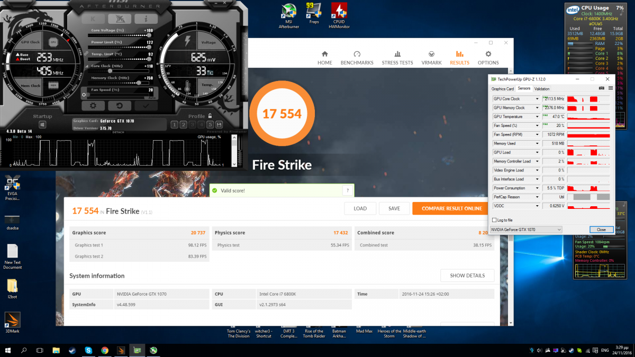This screenshot has width=635, height=357.
Task: Toggle Afterburner Startup Windows icon
Action: point(42,125)
